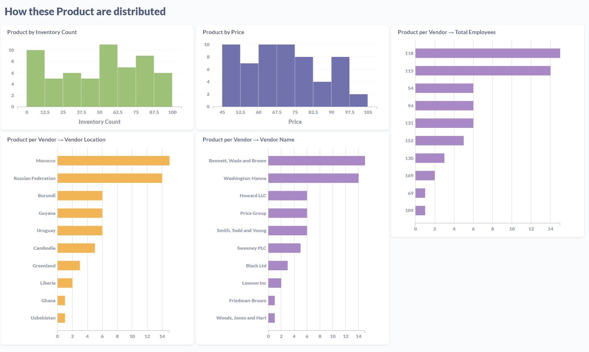Click the dashboard title How these Product are distributed
589x352 pixels.
[x=85, y=11]
